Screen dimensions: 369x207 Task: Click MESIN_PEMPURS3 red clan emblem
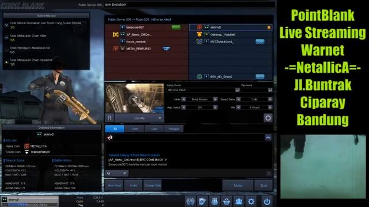[x=115, y=48]
